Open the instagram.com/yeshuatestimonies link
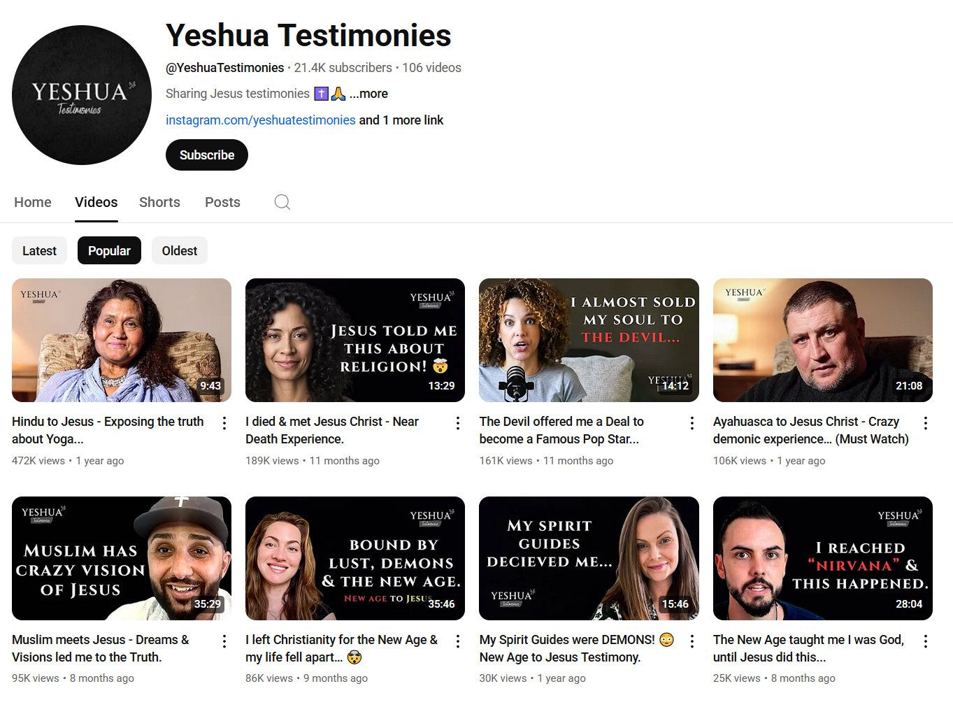This screenshot has width=953, height=707. point(261,120)
